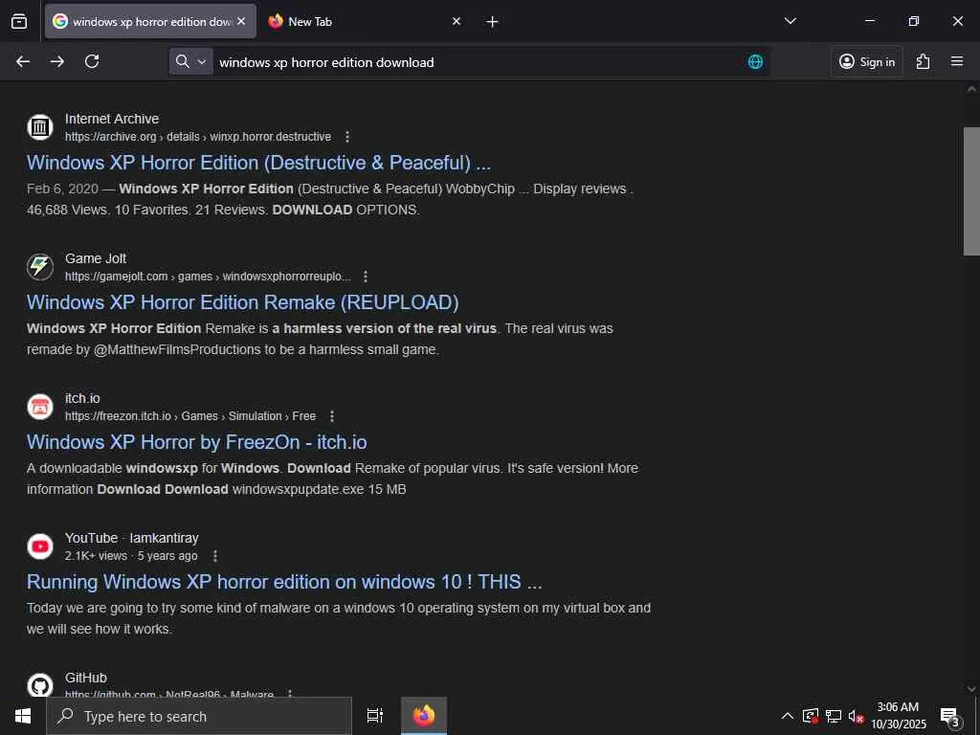980x735 pixels.
Task: Open more options for Internet Archive result
Action: click(x=346, y=137)
